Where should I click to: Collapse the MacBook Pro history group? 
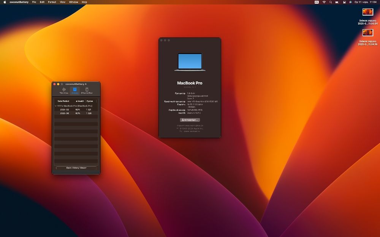[x=56, y=106]
